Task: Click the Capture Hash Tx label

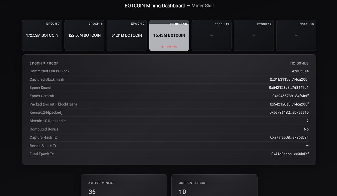Action: (43, 137)
